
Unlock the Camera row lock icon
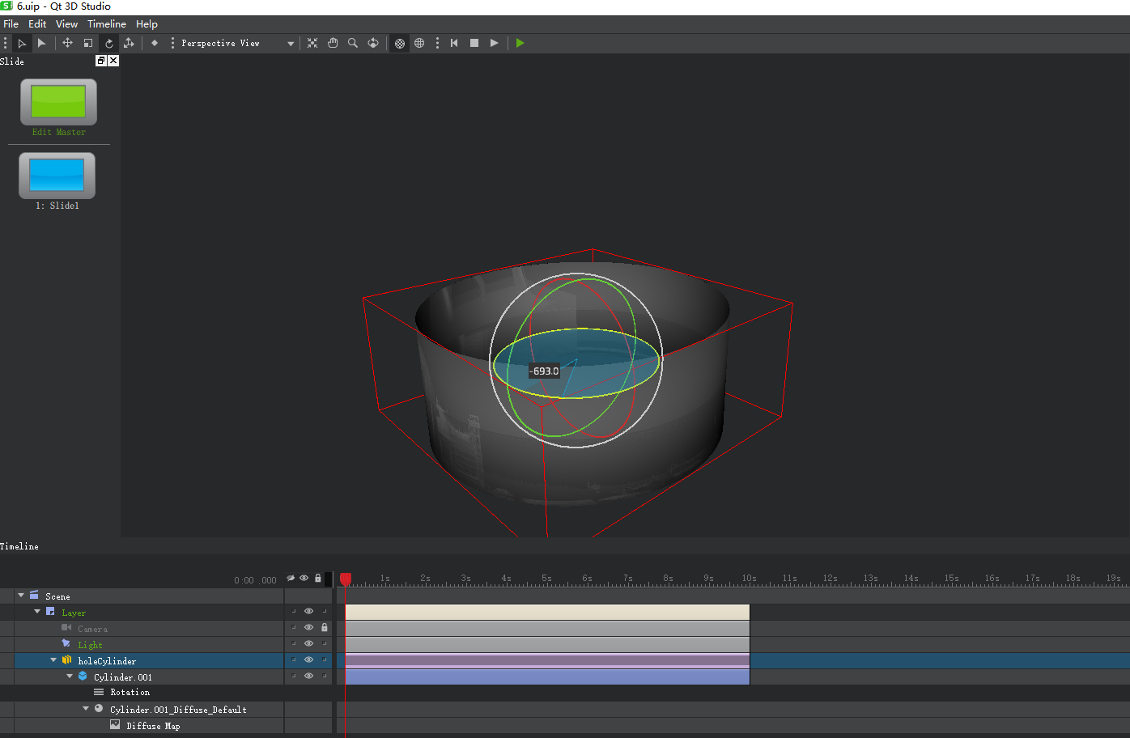tap(325, 628)
